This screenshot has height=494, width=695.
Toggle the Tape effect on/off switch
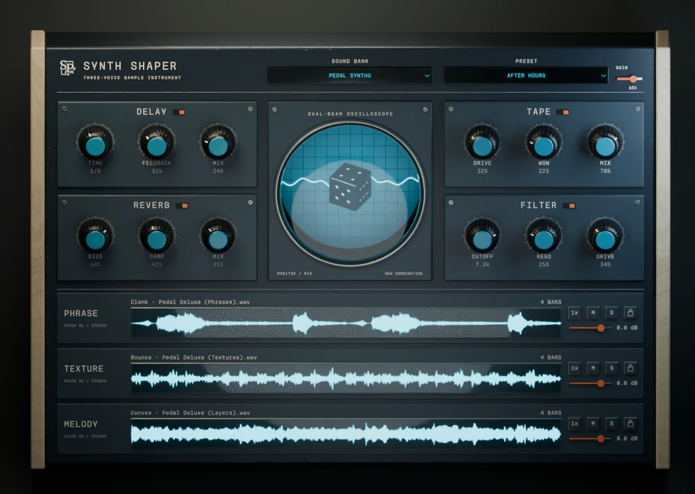click(x=563, y=112)
